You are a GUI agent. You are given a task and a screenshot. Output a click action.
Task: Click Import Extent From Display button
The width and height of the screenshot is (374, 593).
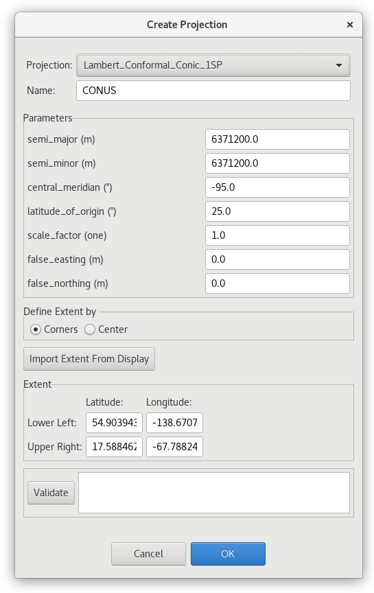pyautogui.click(x=89, y=359)
